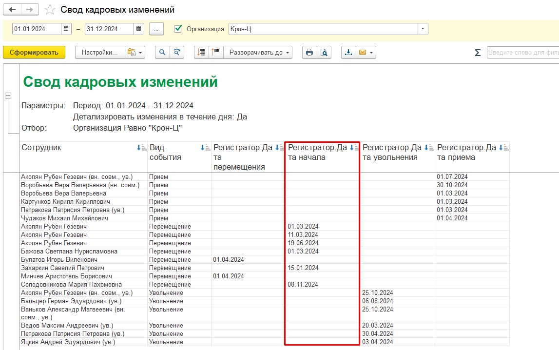Open print preview of the report
The height and width of the screenshot is (350, 559).
tap(324, 52)
